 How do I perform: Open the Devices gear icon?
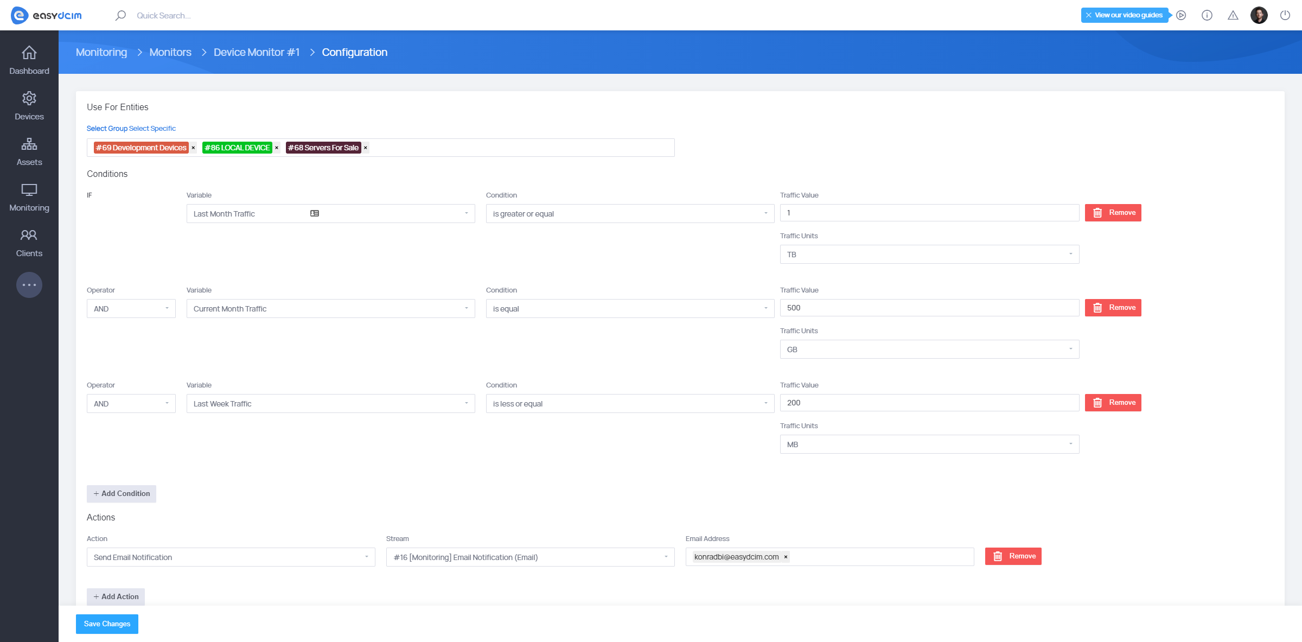point(29,98)
